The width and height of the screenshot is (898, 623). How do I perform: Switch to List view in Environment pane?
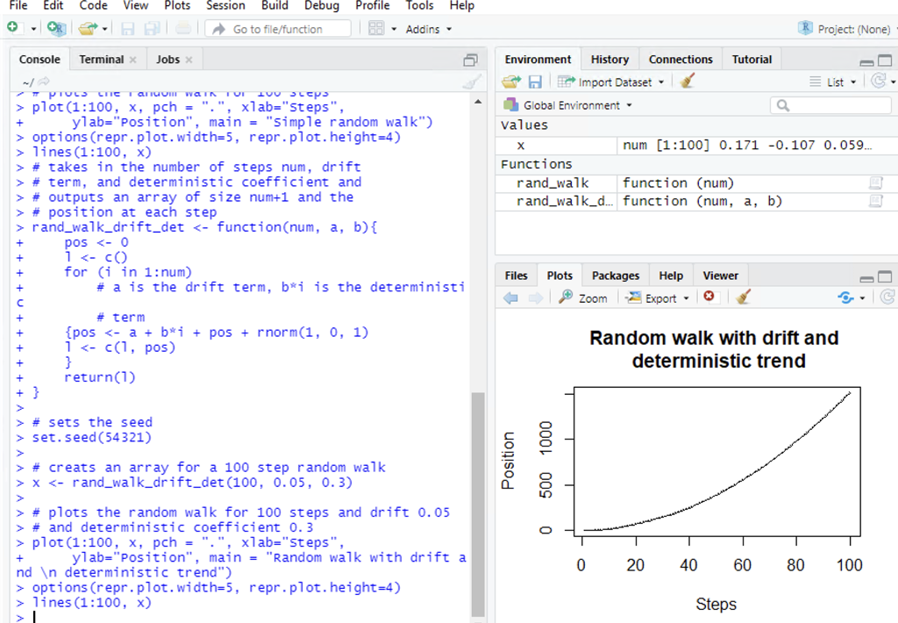click(x=834, y=80)
